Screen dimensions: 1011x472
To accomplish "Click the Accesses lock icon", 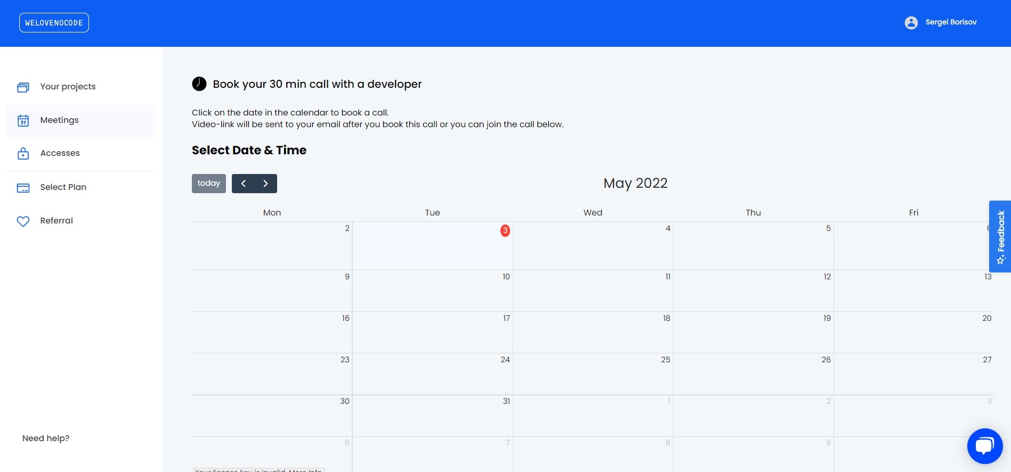I will (x=23, y=154).
